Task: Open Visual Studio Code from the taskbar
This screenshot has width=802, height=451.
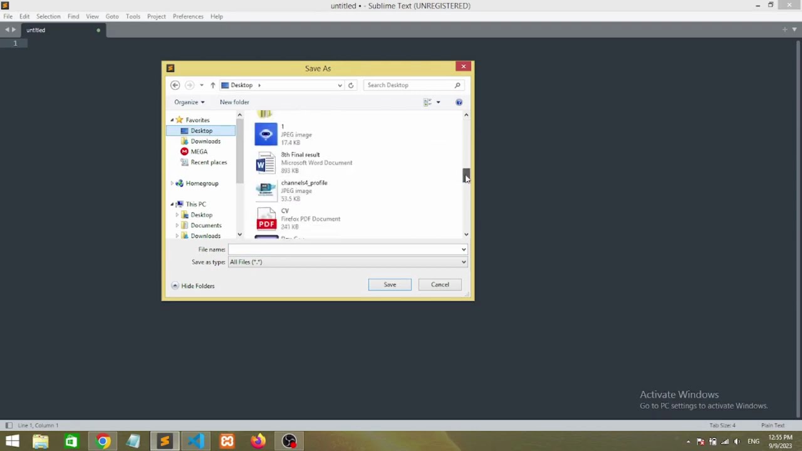Action: (x=195, y=441)
